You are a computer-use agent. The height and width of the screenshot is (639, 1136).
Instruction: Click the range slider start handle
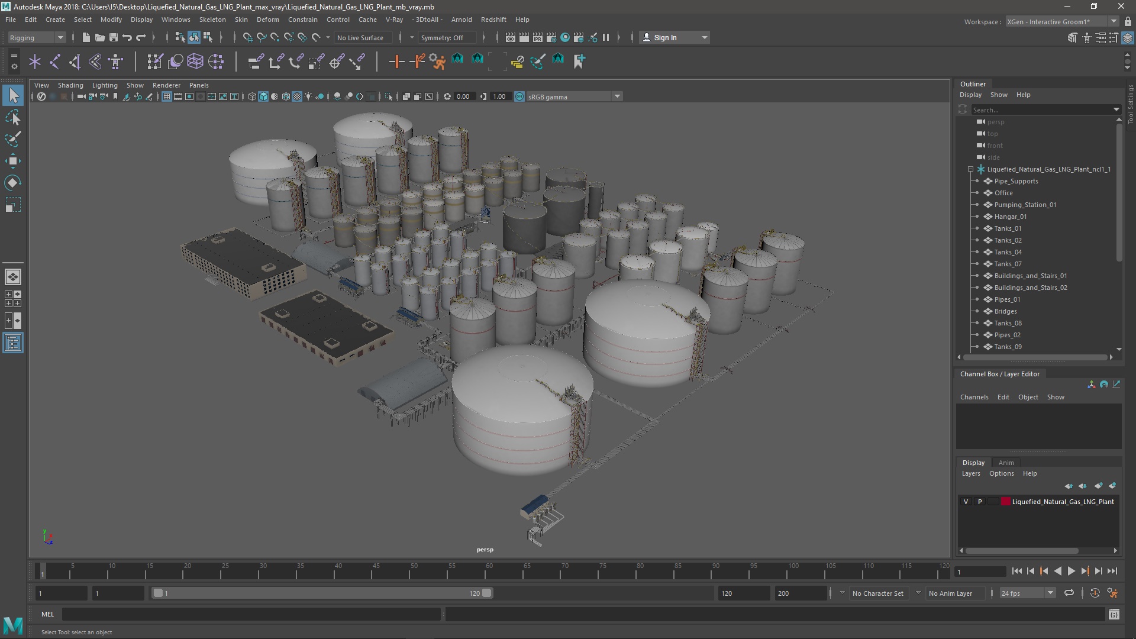[158, 593]
